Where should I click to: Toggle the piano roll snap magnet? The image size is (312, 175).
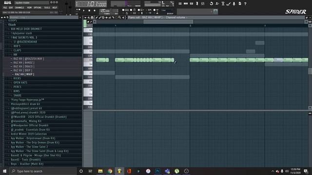[x=92, y=17]
